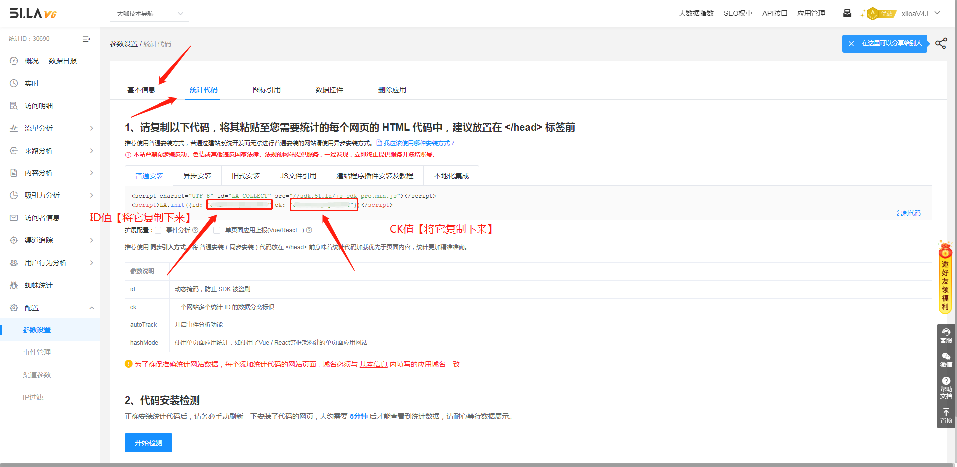Image resolution: width=957 pixels, height=467 pixels.
Task: Select 事件管理 under 配置
Action: click(x=37, y=352)
